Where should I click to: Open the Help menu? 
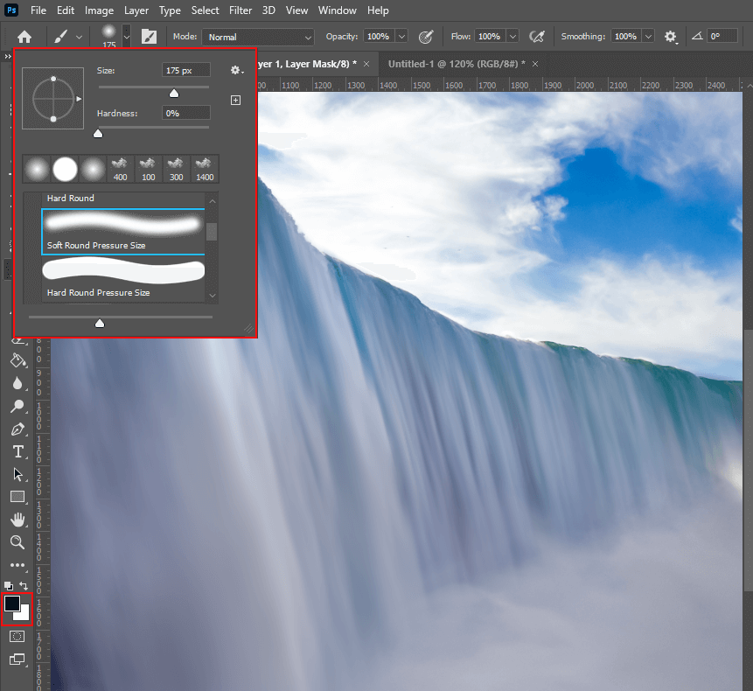(378, 10)
